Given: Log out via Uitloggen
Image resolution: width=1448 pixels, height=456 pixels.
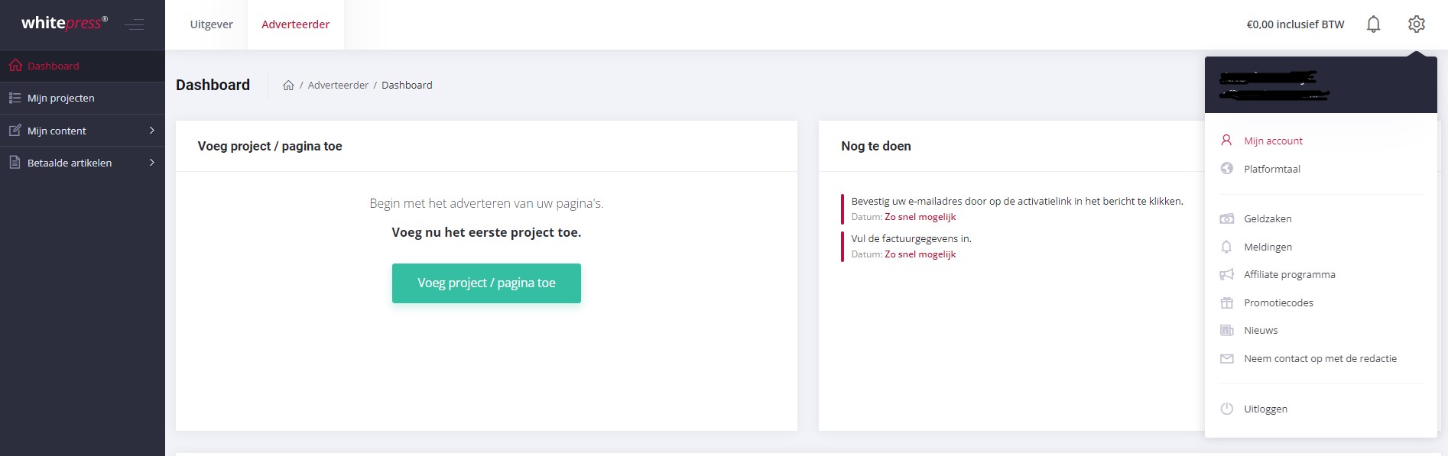Looking at the screenshot, I should [1265, 409].
